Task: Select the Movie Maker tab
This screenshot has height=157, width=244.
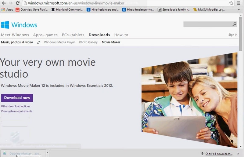Action: coord(111,42)
